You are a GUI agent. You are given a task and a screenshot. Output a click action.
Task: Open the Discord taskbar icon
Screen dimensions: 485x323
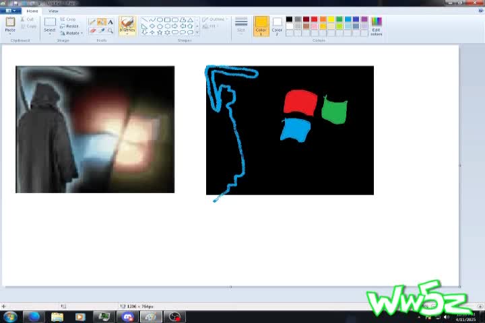[127, 317]
